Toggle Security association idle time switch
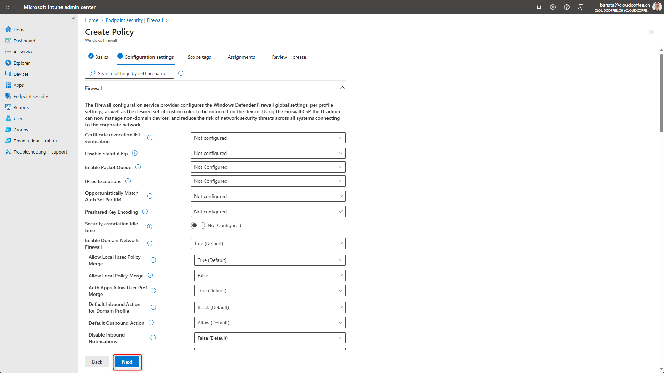 click(198, 225)
